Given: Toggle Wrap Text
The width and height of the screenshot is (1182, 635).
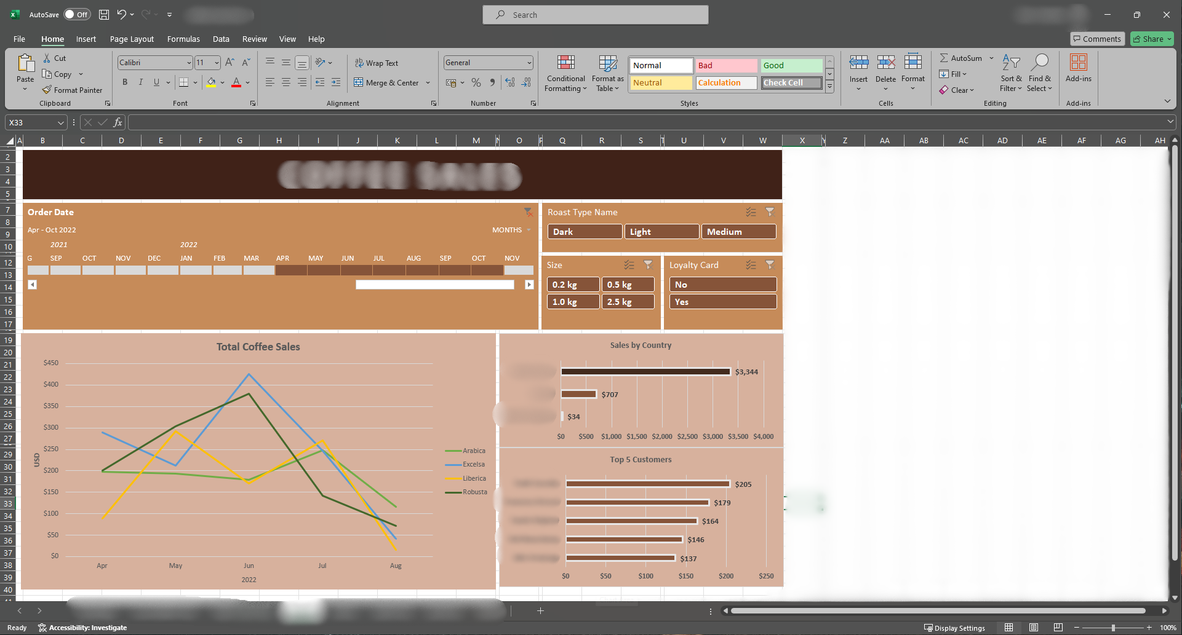Looking at the screenshot, I should pos(377,63).
